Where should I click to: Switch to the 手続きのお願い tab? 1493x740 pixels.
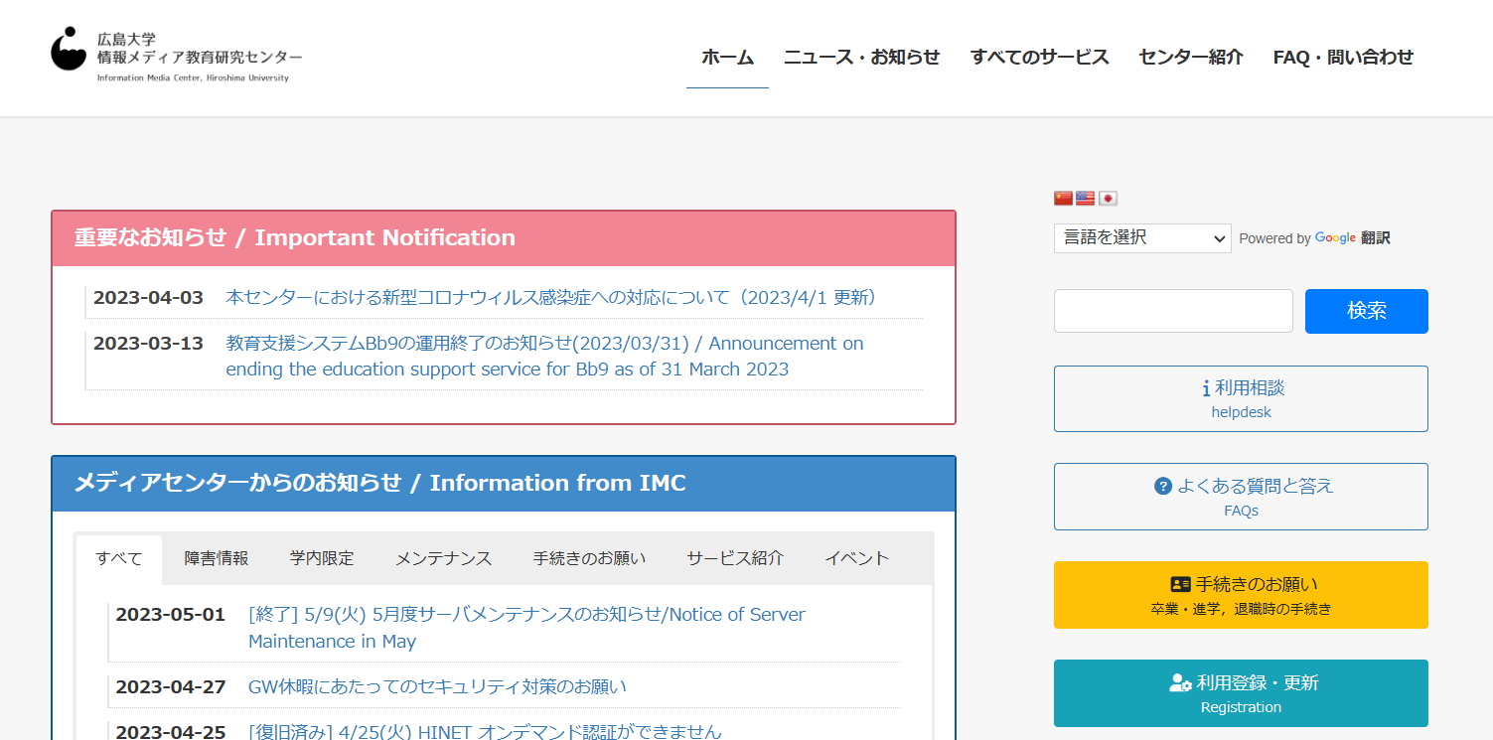589,559
